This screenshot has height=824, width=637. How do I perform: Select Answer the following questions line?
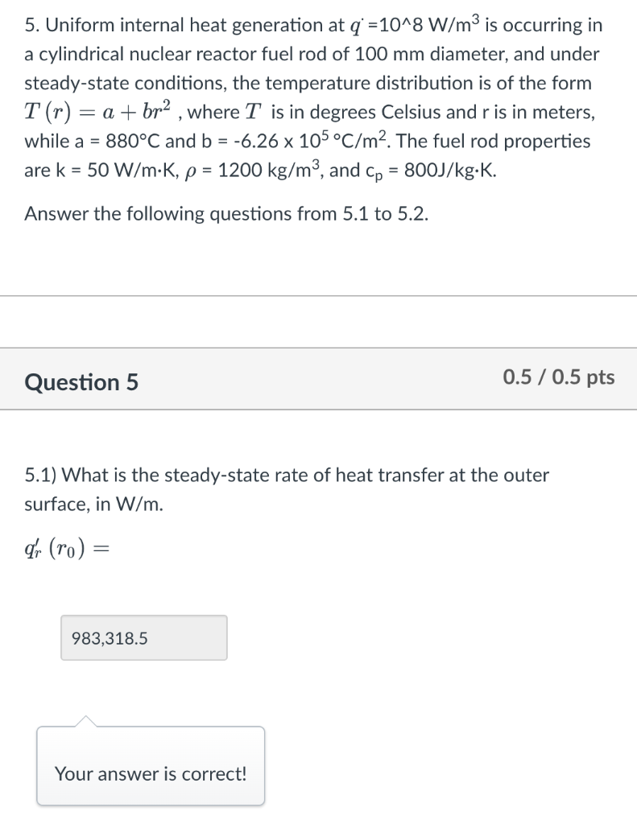(x=226, y=214)
